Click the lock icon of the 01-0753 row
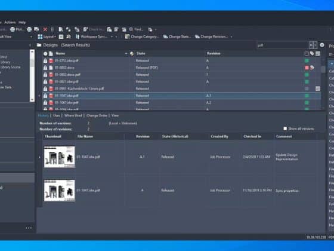This screenshot has width=334, height=251. [x=45, y=61]
